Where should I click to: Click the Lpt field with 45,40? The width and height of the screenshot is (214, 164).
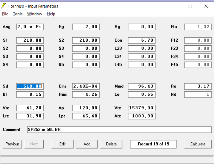(x=86, y=116)
